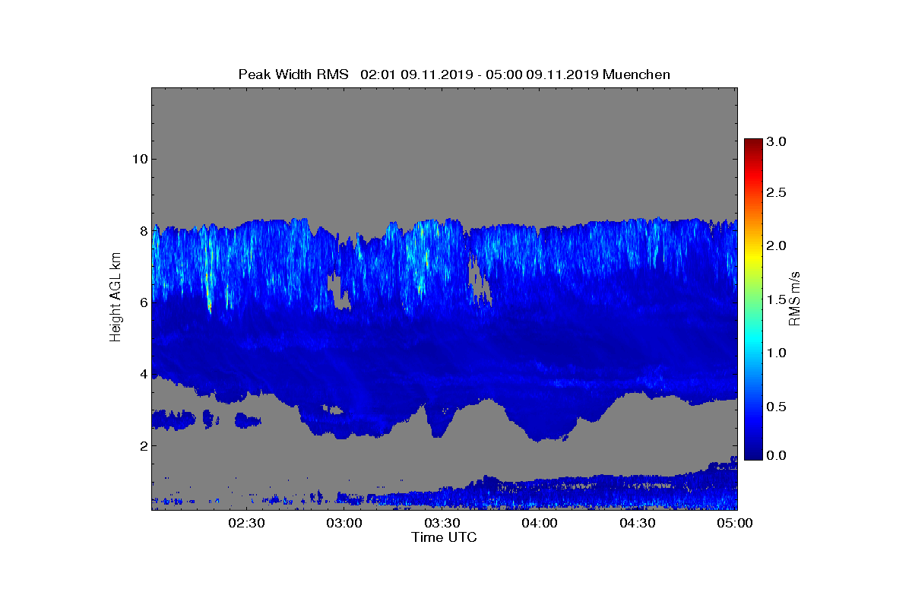
Task: Click the 'RMS m/s' colorbar title
Action: [x=795, y=298]
